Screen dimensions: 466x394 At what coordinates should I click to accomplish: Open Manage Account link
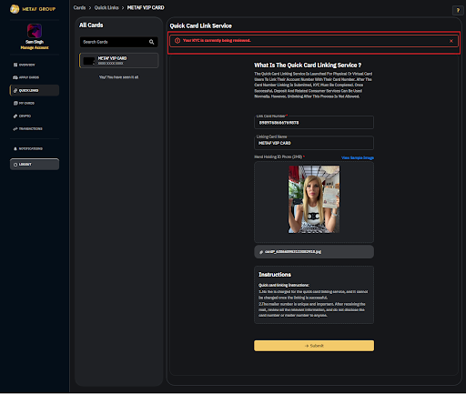coord(35,47)
